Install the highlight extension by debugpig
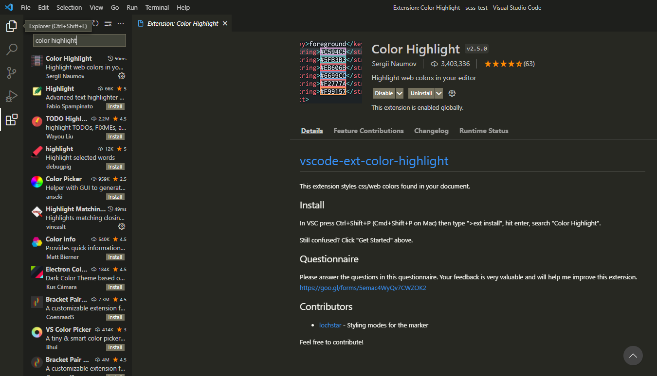 click(115, 167)
